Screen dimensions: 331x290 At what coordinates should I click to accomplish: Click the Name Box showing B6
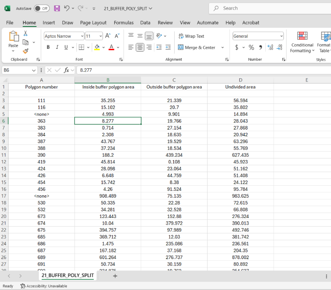(x=17, y=70)
